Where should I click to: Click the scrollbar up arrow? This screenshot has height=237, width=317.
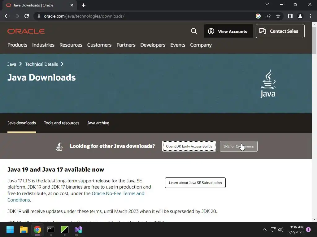point(314,25)
